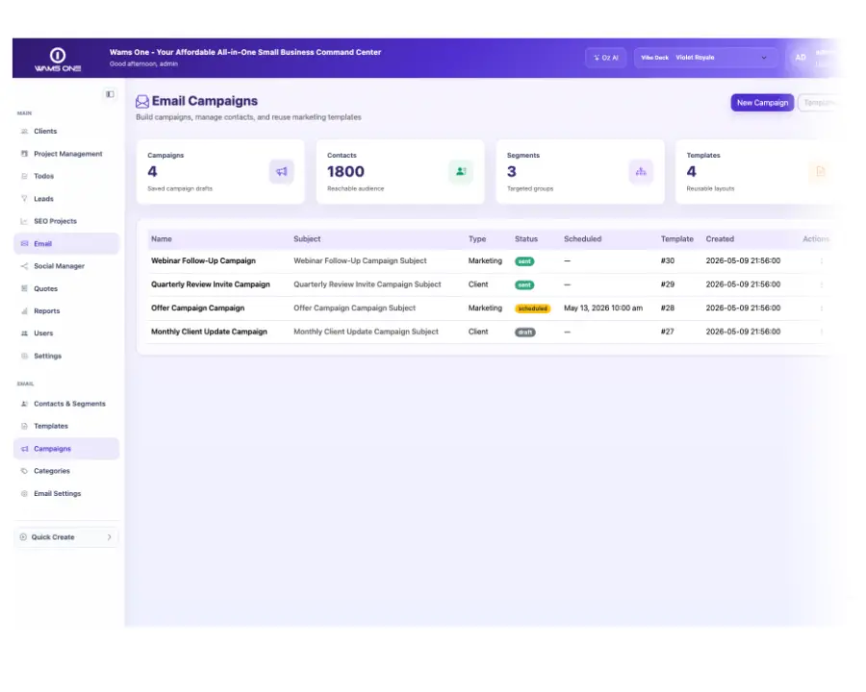866x692 pixels.
Task: Click the segments hierarchy icon in the Segments card
Action: pos(641,172)
